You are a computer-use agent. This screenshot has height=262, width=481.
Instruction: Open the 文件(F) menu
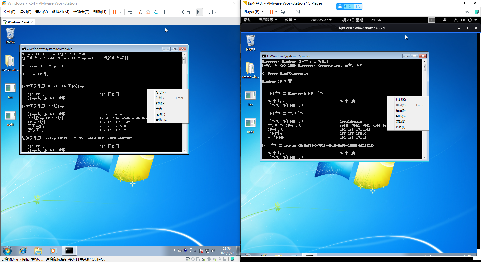click(x=9, y=12)
